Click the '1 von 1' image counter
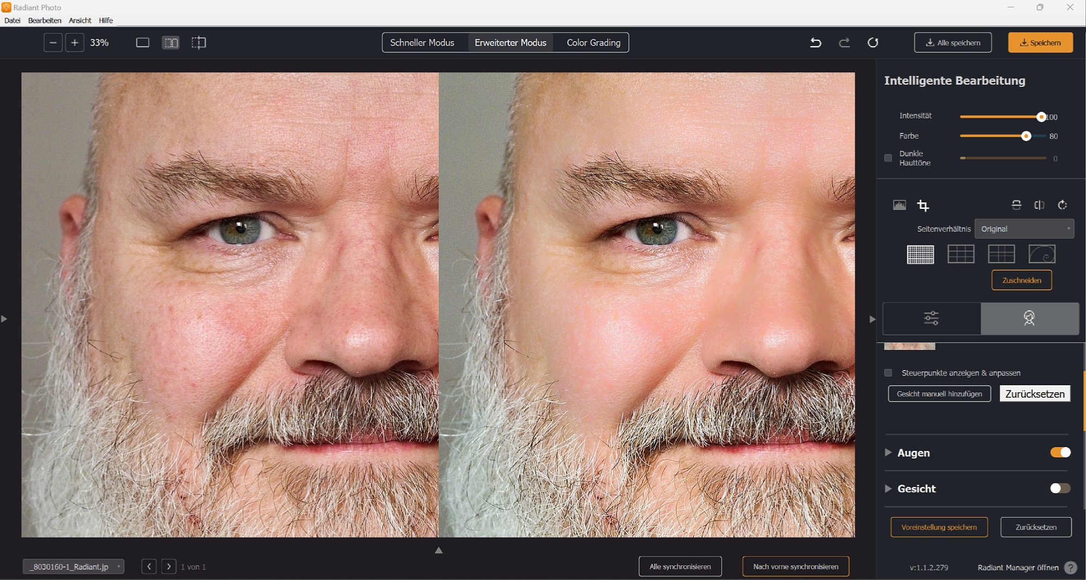 [193, 567]
